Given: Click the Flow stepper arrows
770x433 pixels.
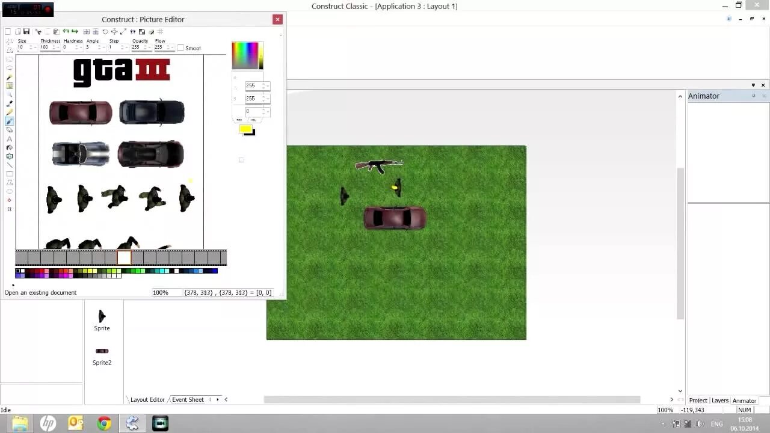Looking at the screenshot, I should (170, 47).
